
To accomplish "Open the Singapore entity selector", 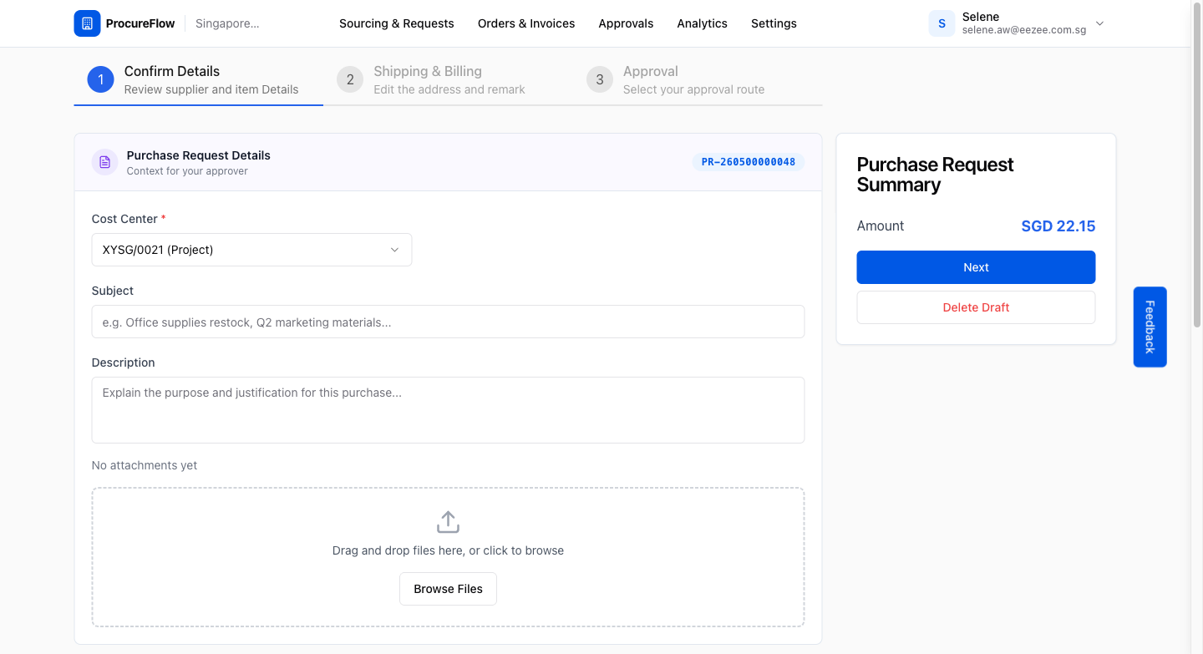I will [x=227, y=23].
